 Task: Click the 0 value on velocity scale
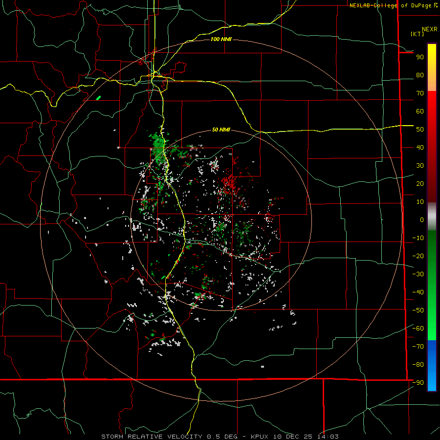pos(422,220)
